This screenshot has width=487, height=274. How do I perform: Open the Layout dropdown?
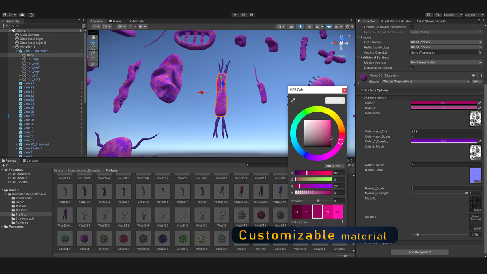[474, 15]
